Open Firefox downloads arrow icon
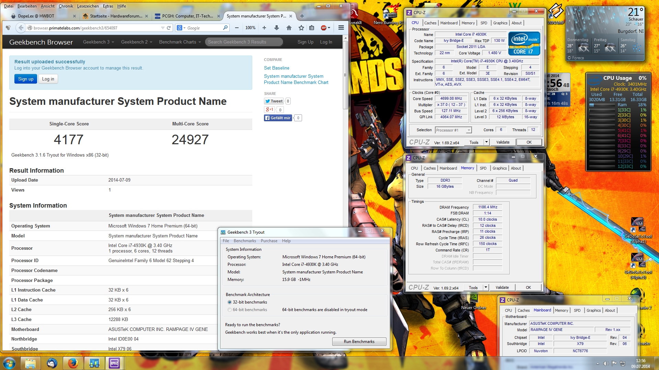The image size is (659, 370). click(x=277, y=28)
